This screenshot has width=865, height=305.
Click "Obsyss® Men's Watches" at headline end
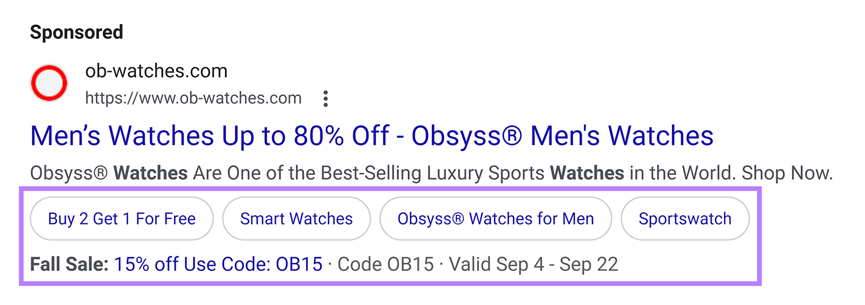pyautogui.click(x=562, y=136)
